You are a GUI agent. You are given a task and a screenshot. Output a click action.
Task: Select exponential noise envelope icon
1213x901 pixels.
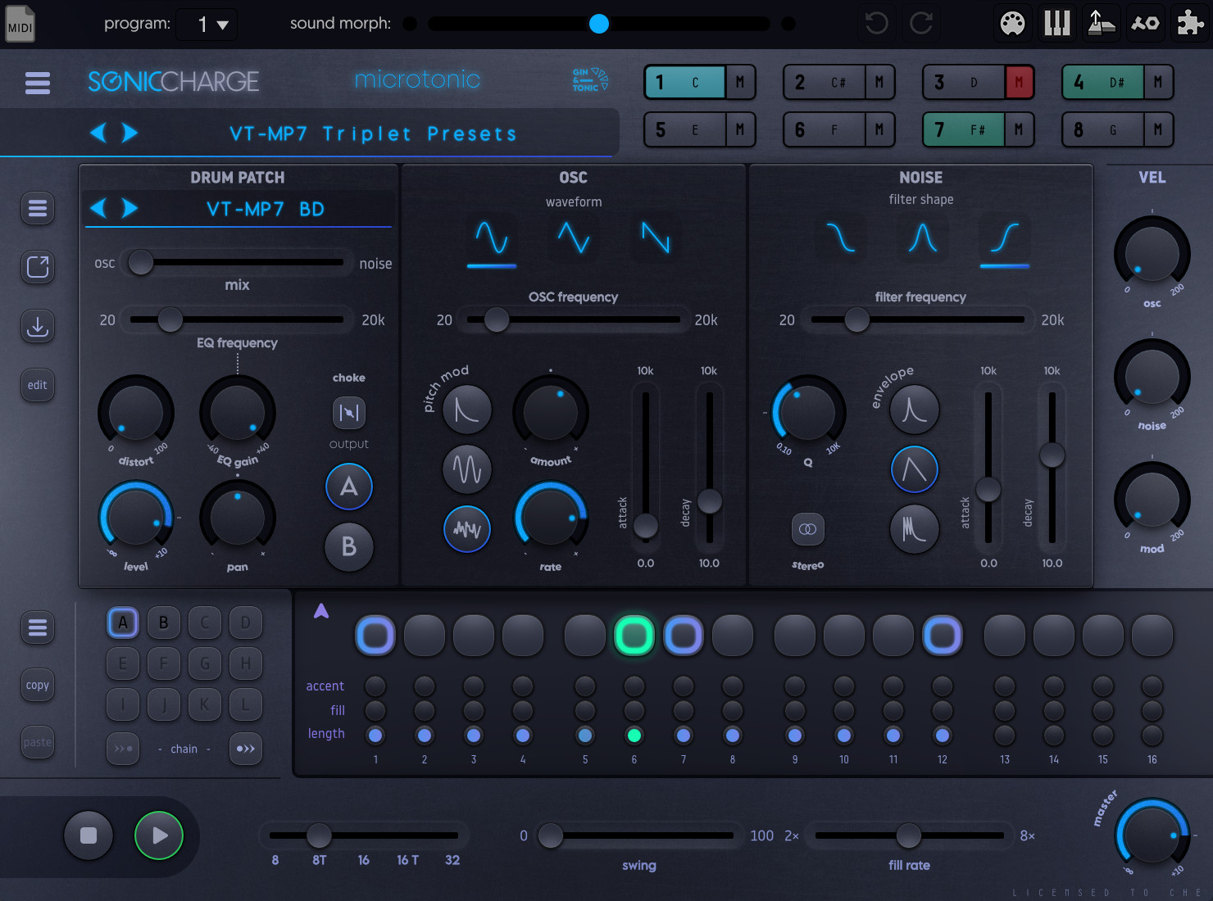point(915,410)
